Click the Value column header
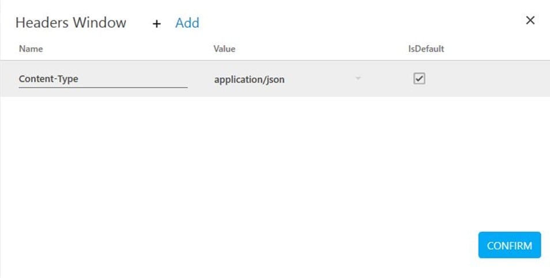This screenshot has height=278, width=550. (x=224, y=49)
